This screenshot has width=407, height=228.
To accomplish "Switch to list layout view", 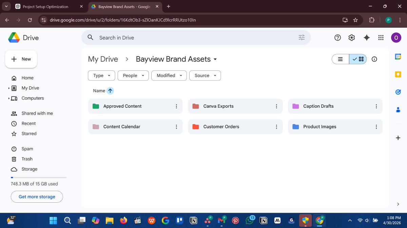I will pyautogui.click(x=340, y=59).
